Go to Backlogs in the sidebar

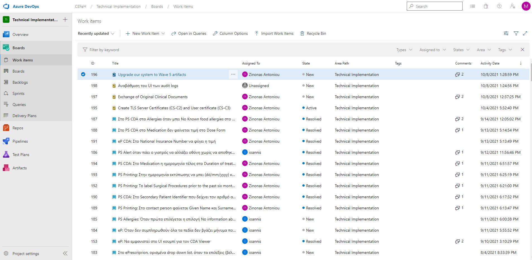tap(20, 82)
